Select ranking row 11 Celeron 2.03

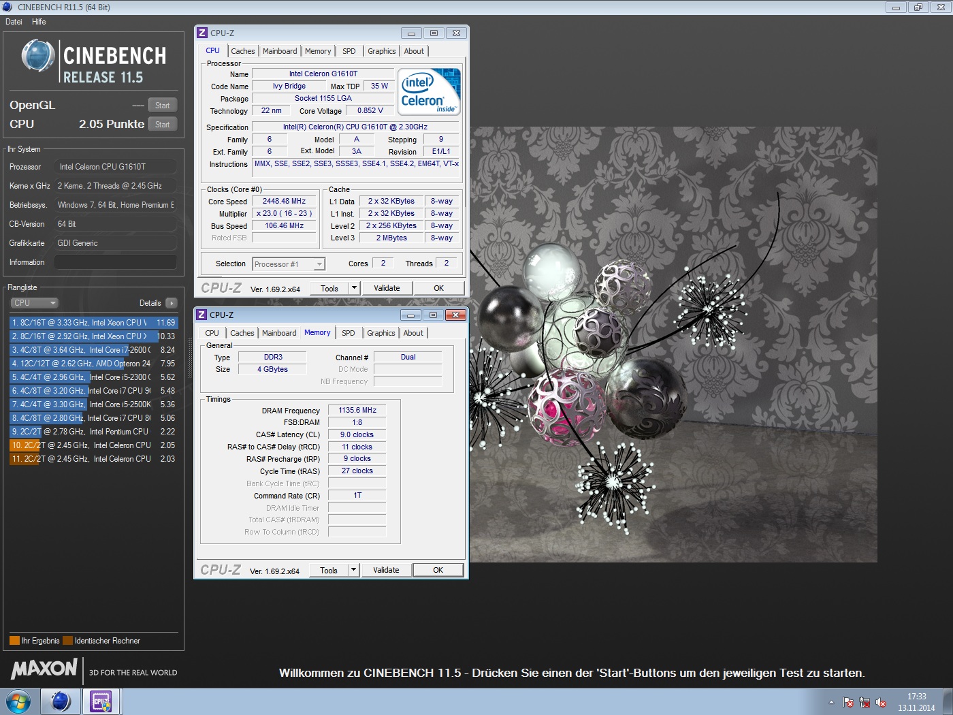(x=93, y=459)
